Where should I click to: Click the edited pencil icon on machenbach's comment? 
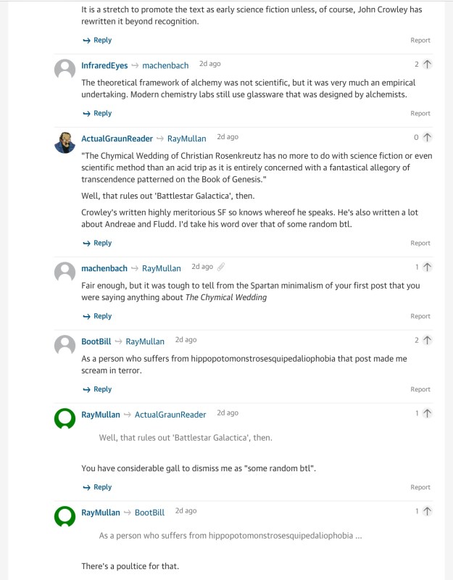(221, 268)
